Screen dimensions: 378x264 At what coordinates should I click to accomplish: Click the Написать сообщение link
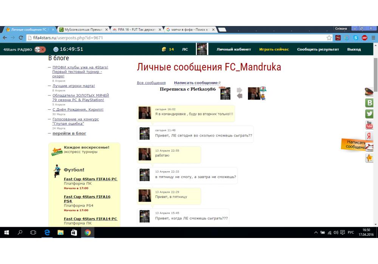click(x=196, y=83)
